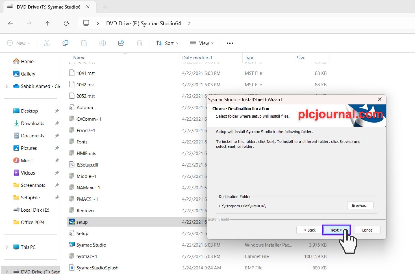This screenshot has width=415, height=274.
Task: Click the Paste clipboard icon
Action: coord(84,43)
